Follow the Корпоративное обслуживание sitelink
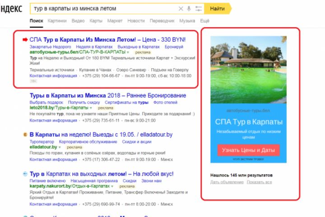The image size is (325, 217). [88, 142]
